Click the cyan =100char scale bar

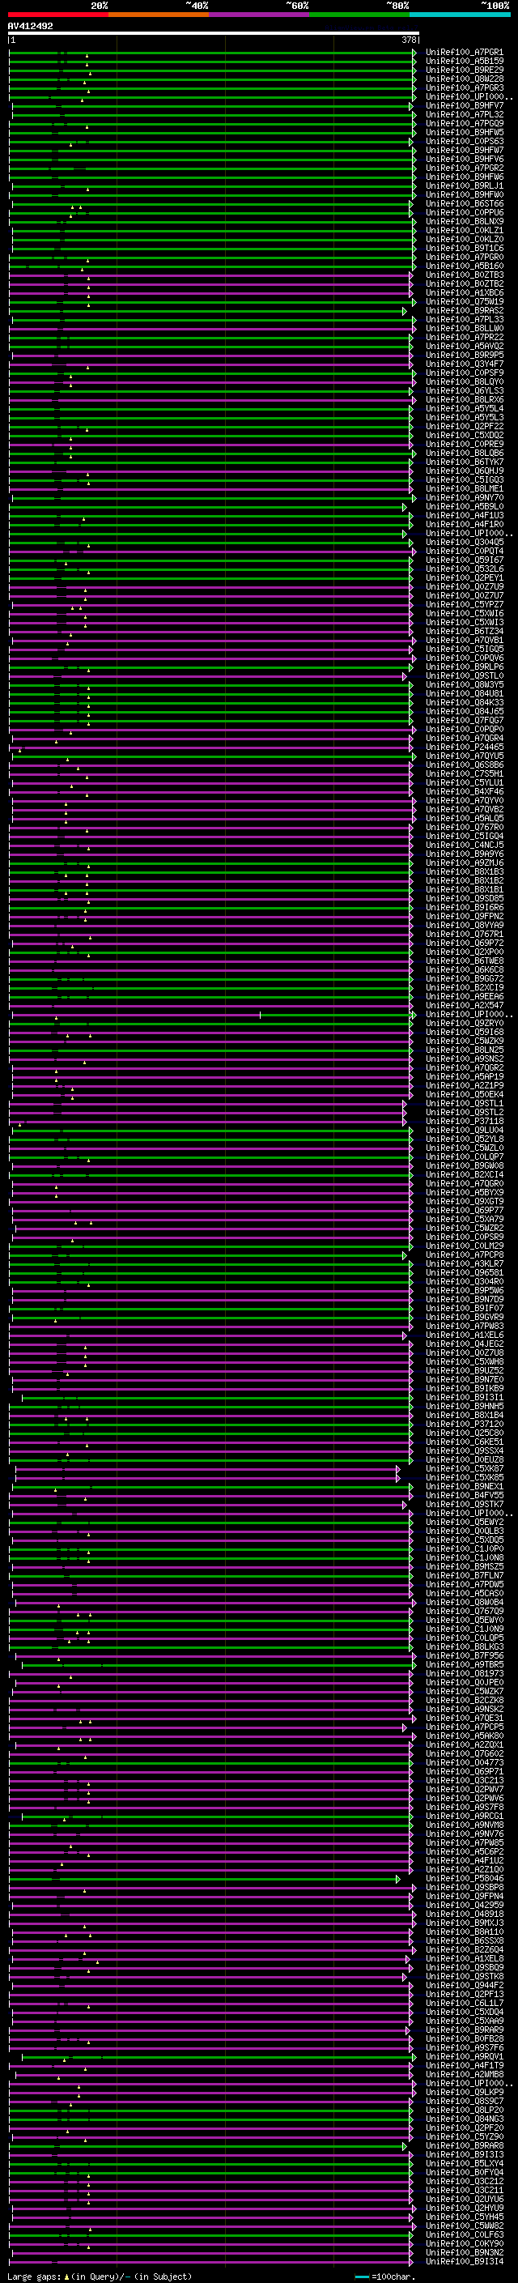click(x=362, y=2277)
